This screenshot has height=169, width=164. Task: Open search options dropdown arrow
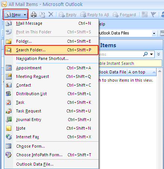(x=152, y=54)
